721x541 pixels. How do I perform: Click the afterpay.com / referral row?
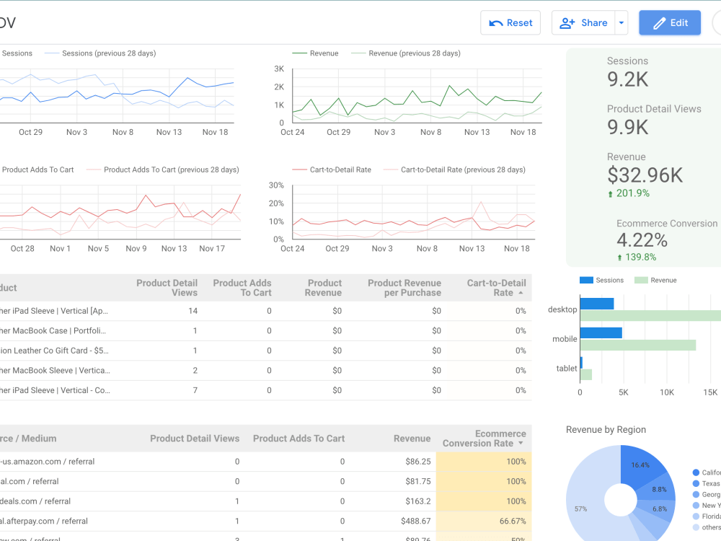[266, 521]
